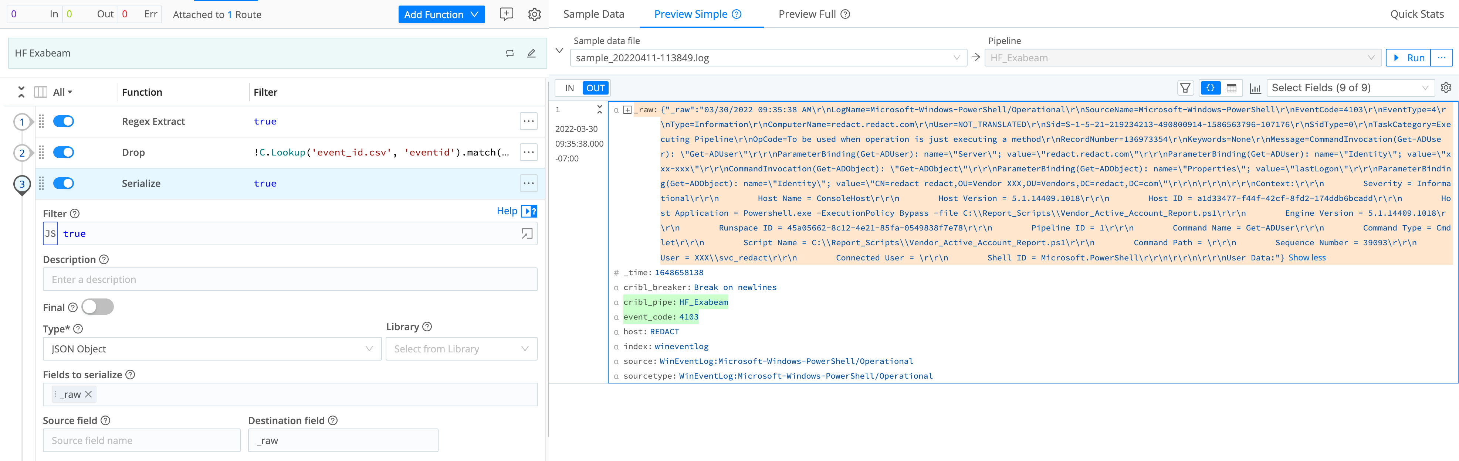Click Show less link in _raw
The width and height of the screenshot is (1459, 461).
coord(1307,257)
